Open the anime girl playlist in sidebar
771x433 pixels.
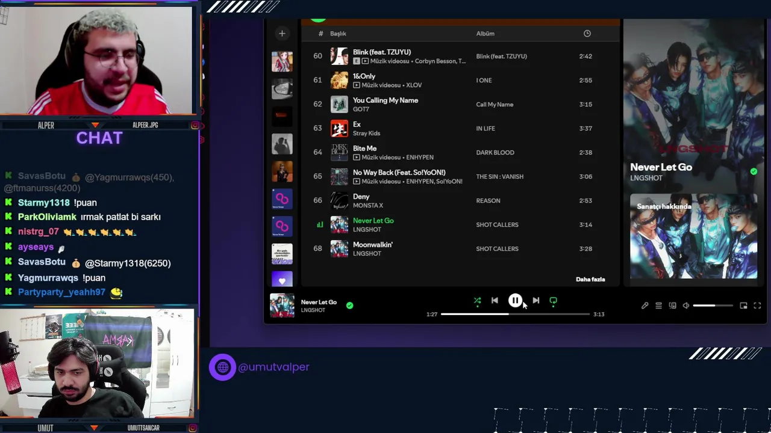282,61
